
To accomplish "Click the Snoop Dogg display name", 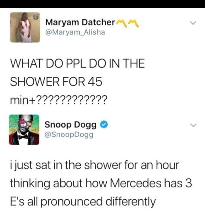I will (70, 125).
